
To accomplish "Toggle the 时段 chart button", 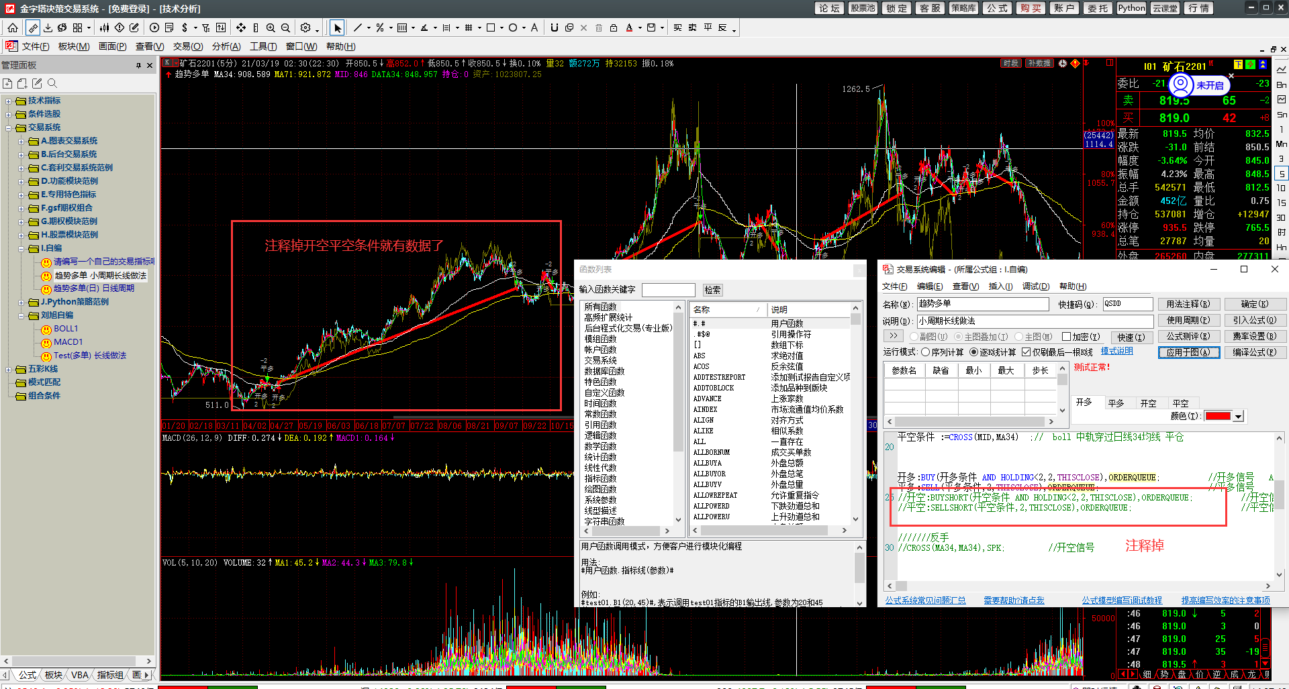I will 1010,63.
